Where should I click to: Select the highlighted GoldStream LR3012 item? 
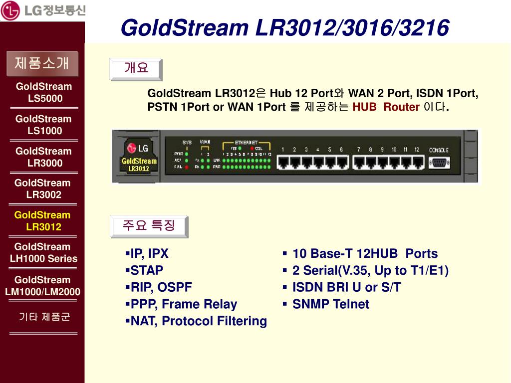coord(43,221)
